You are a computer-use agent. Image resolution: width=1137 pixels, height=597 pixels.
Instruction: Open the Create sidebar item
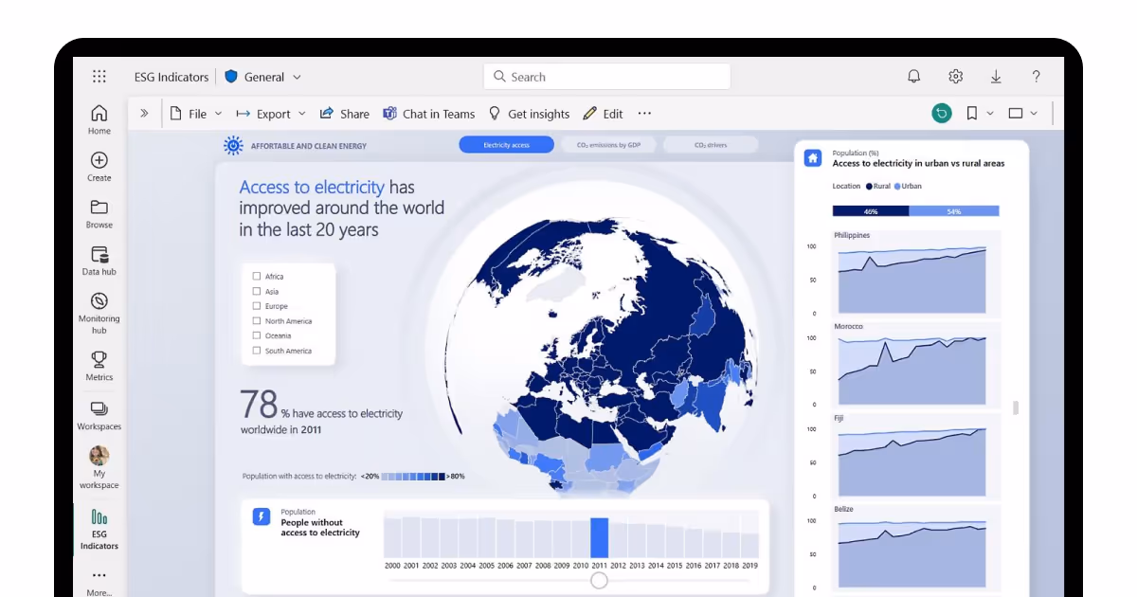(99, 167)
